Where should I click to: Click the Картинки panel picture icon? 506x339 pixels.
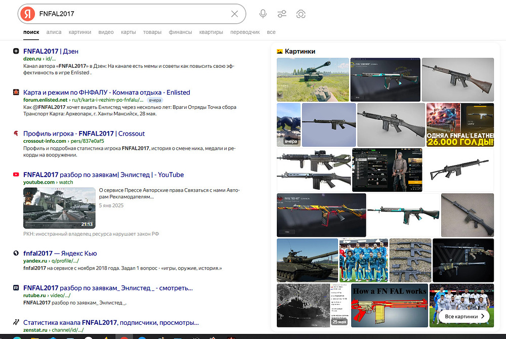tap(280, 51)
